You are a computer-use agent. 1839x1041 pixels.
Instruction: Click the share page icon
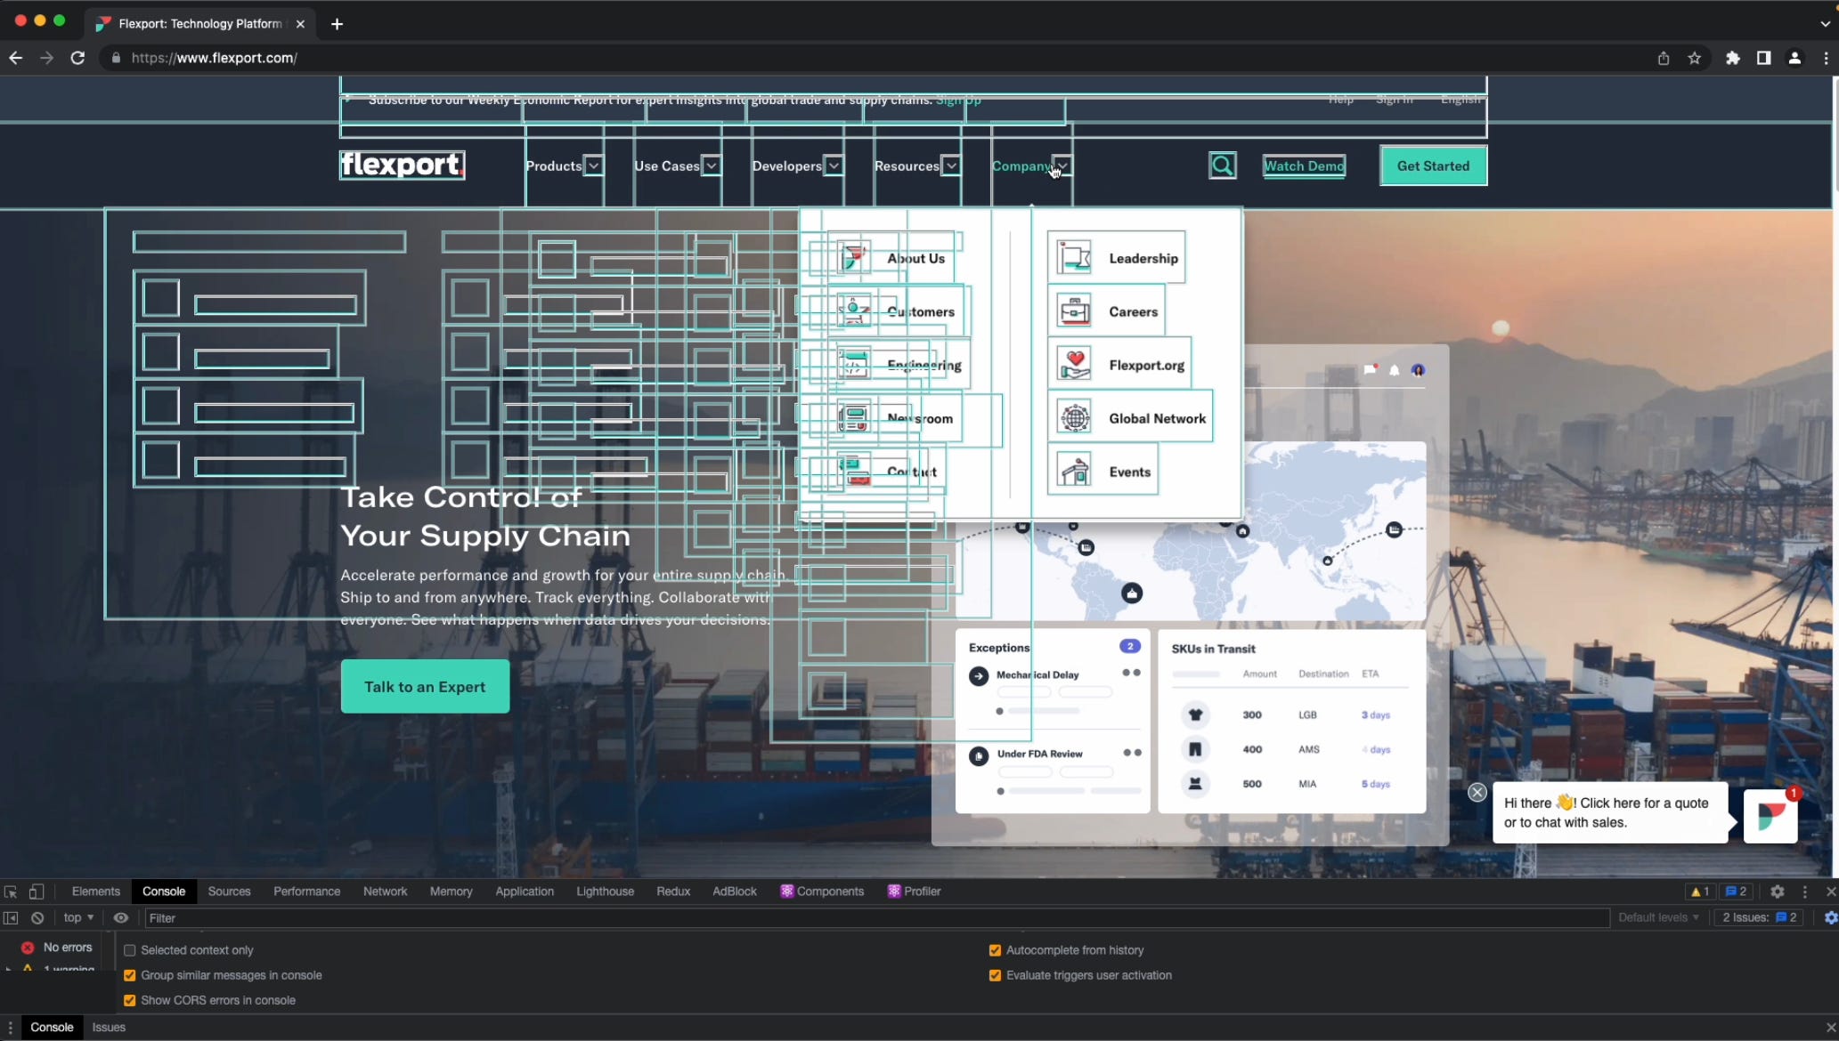coord(1663,58)
